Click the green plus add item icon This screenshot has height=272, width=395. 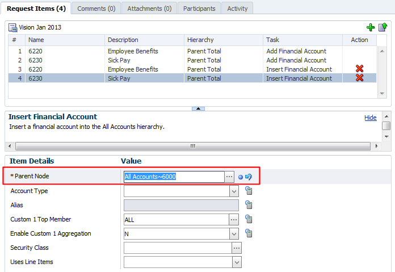[371, 27]
